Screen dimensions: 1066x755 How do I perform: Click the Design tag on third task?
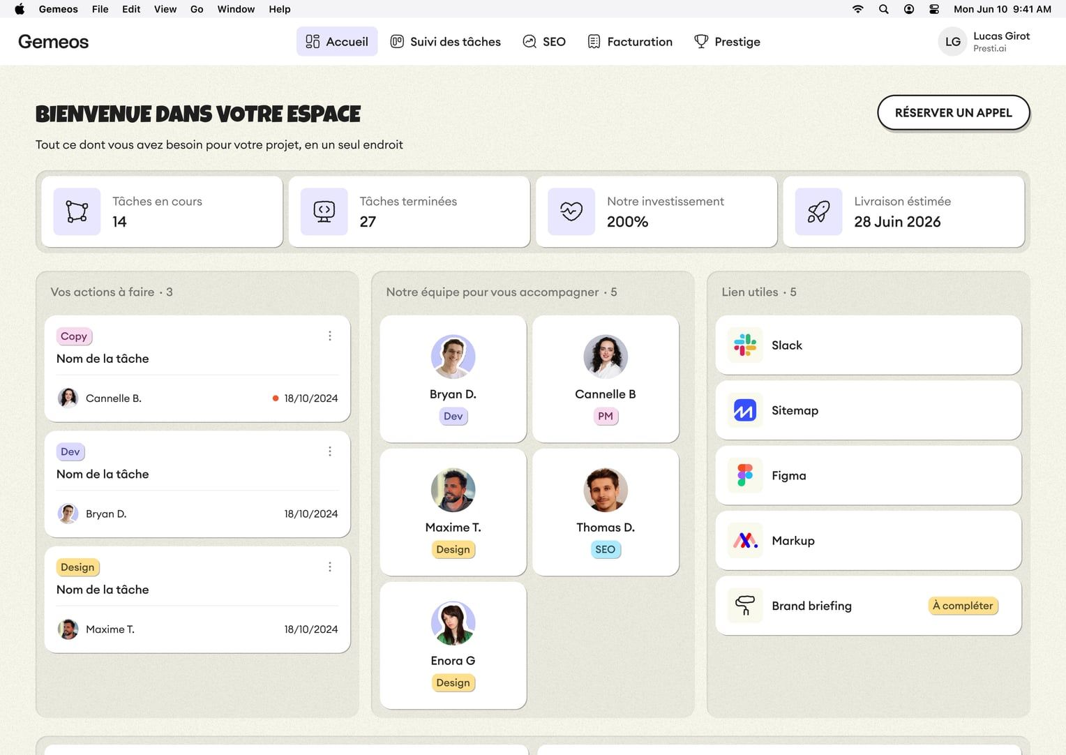77,567
